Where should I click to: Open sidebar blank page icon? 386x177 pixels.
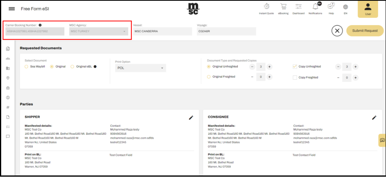coord(8,117)
